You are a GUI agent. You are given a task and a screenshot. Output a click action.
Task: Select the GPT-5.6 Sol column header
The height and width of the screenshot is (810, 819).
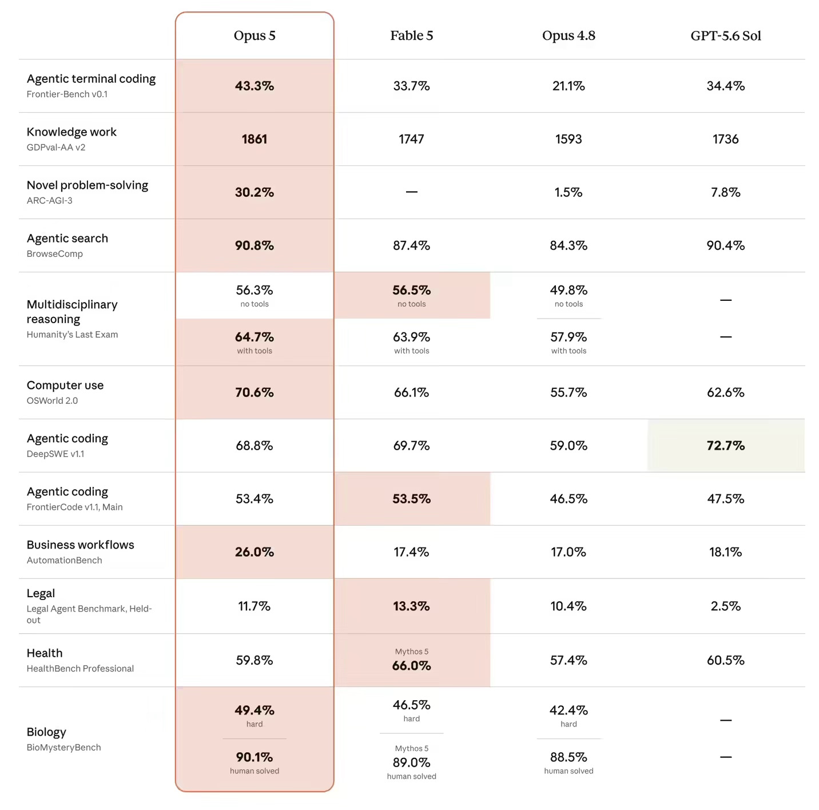tap(726, 35)
